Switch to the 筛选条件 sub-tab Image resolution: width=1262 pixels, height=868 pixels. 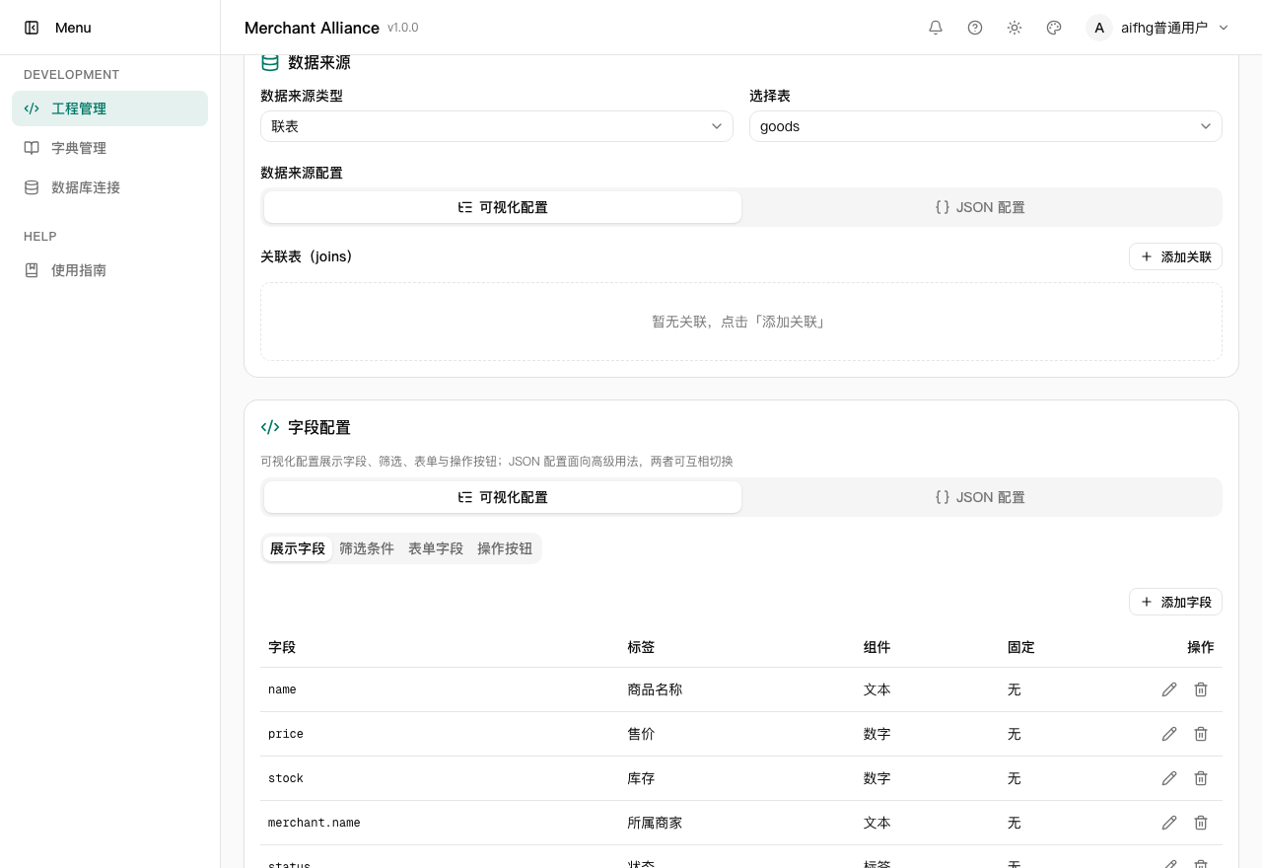(x=367, y=548)
